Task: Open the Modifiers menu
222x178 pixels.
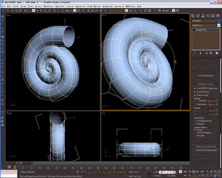Action: click(48, 6)
